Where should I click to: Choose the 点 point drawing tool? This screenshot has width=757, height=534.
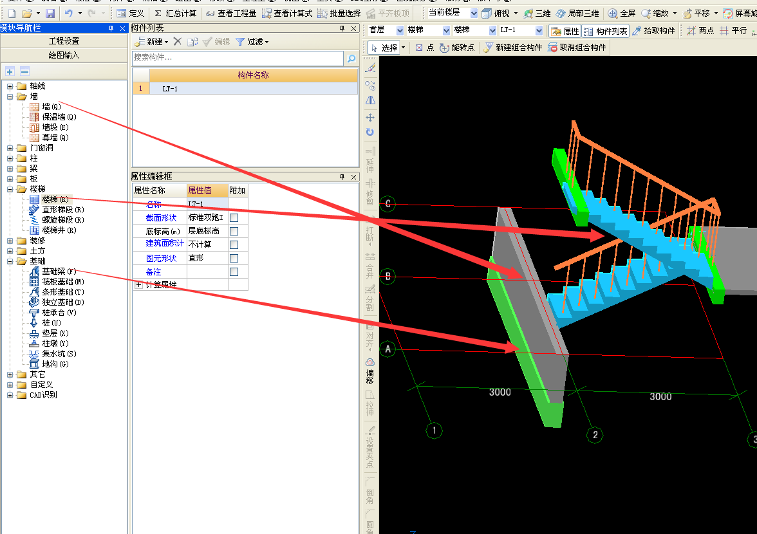pos(425,48)
